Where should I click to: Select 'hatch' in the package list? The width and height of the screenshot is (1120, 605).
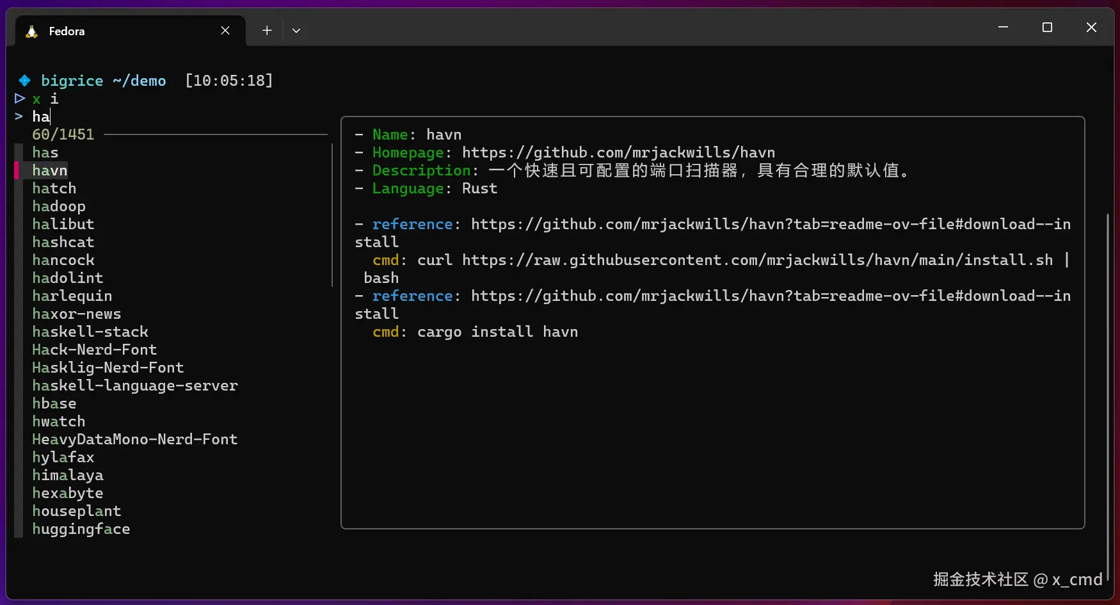pyautogui.click(x=54, y=188)
